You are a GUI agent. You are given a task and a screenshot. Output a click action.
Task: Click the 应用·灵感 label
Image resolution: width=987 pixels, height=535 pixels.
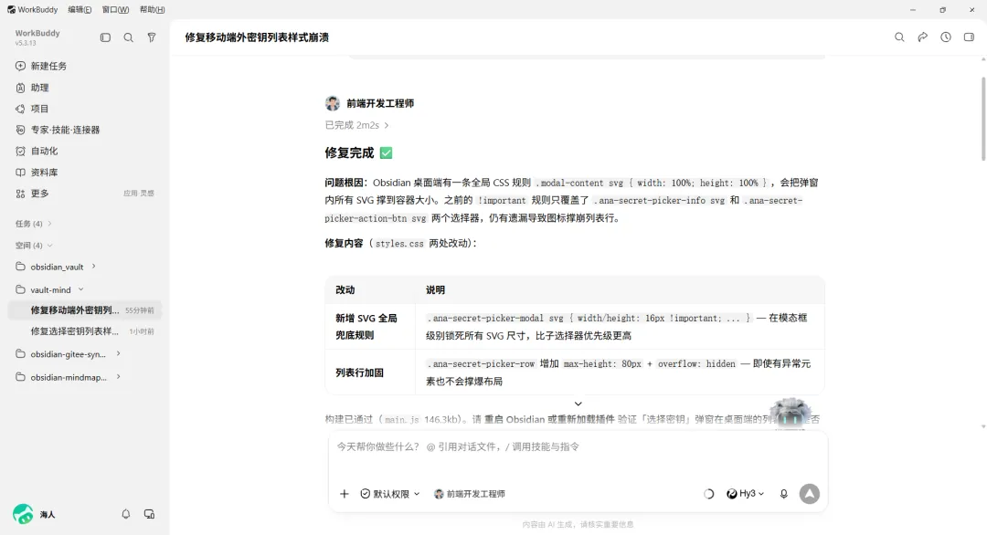139,194
